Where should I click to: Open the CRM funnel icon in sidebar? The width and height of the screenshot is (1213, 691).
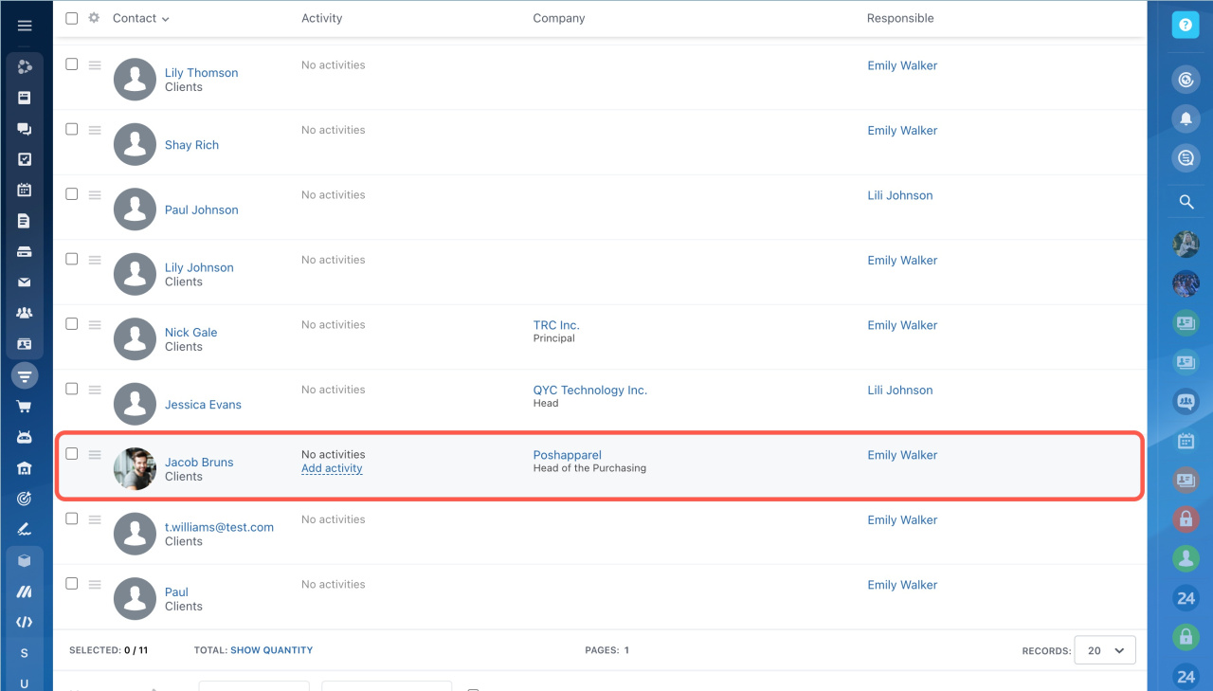[x=25, y=375]
